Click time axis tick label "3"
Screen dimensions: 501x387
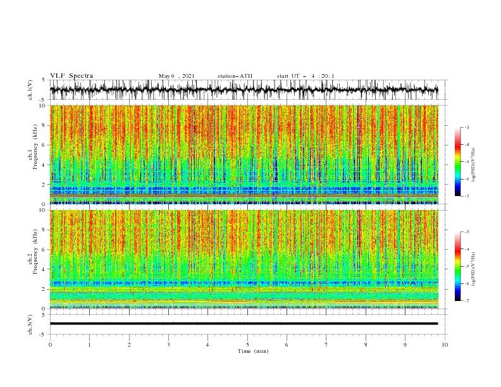pyautogui.click(x=168, y=345)
